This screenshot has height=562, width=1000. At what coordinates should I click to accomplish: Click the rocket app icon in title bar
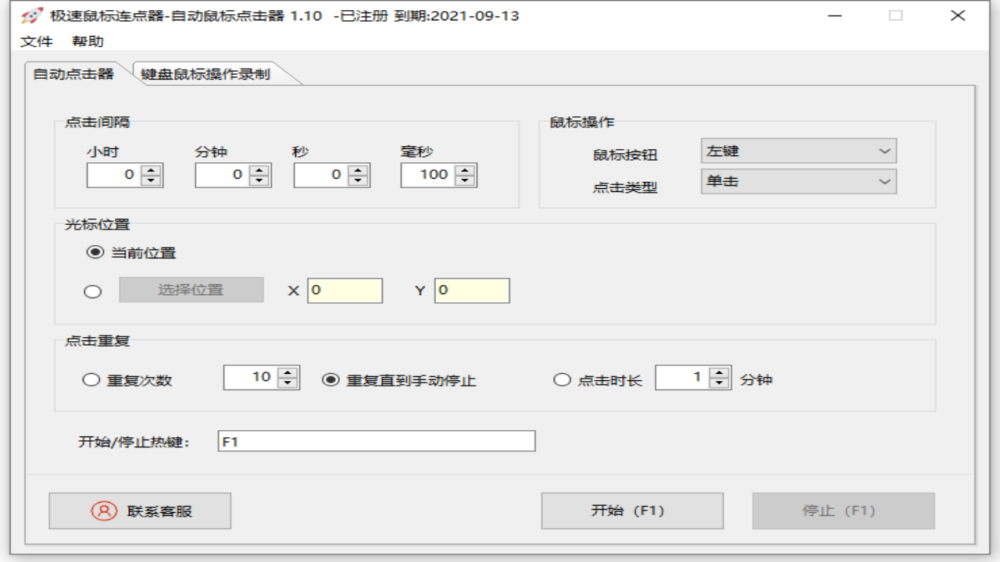coord(31,16)
